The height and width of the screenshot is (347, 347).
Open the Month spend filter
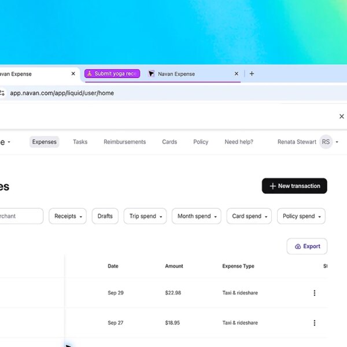pyautogui.click(x=197, y=216)
